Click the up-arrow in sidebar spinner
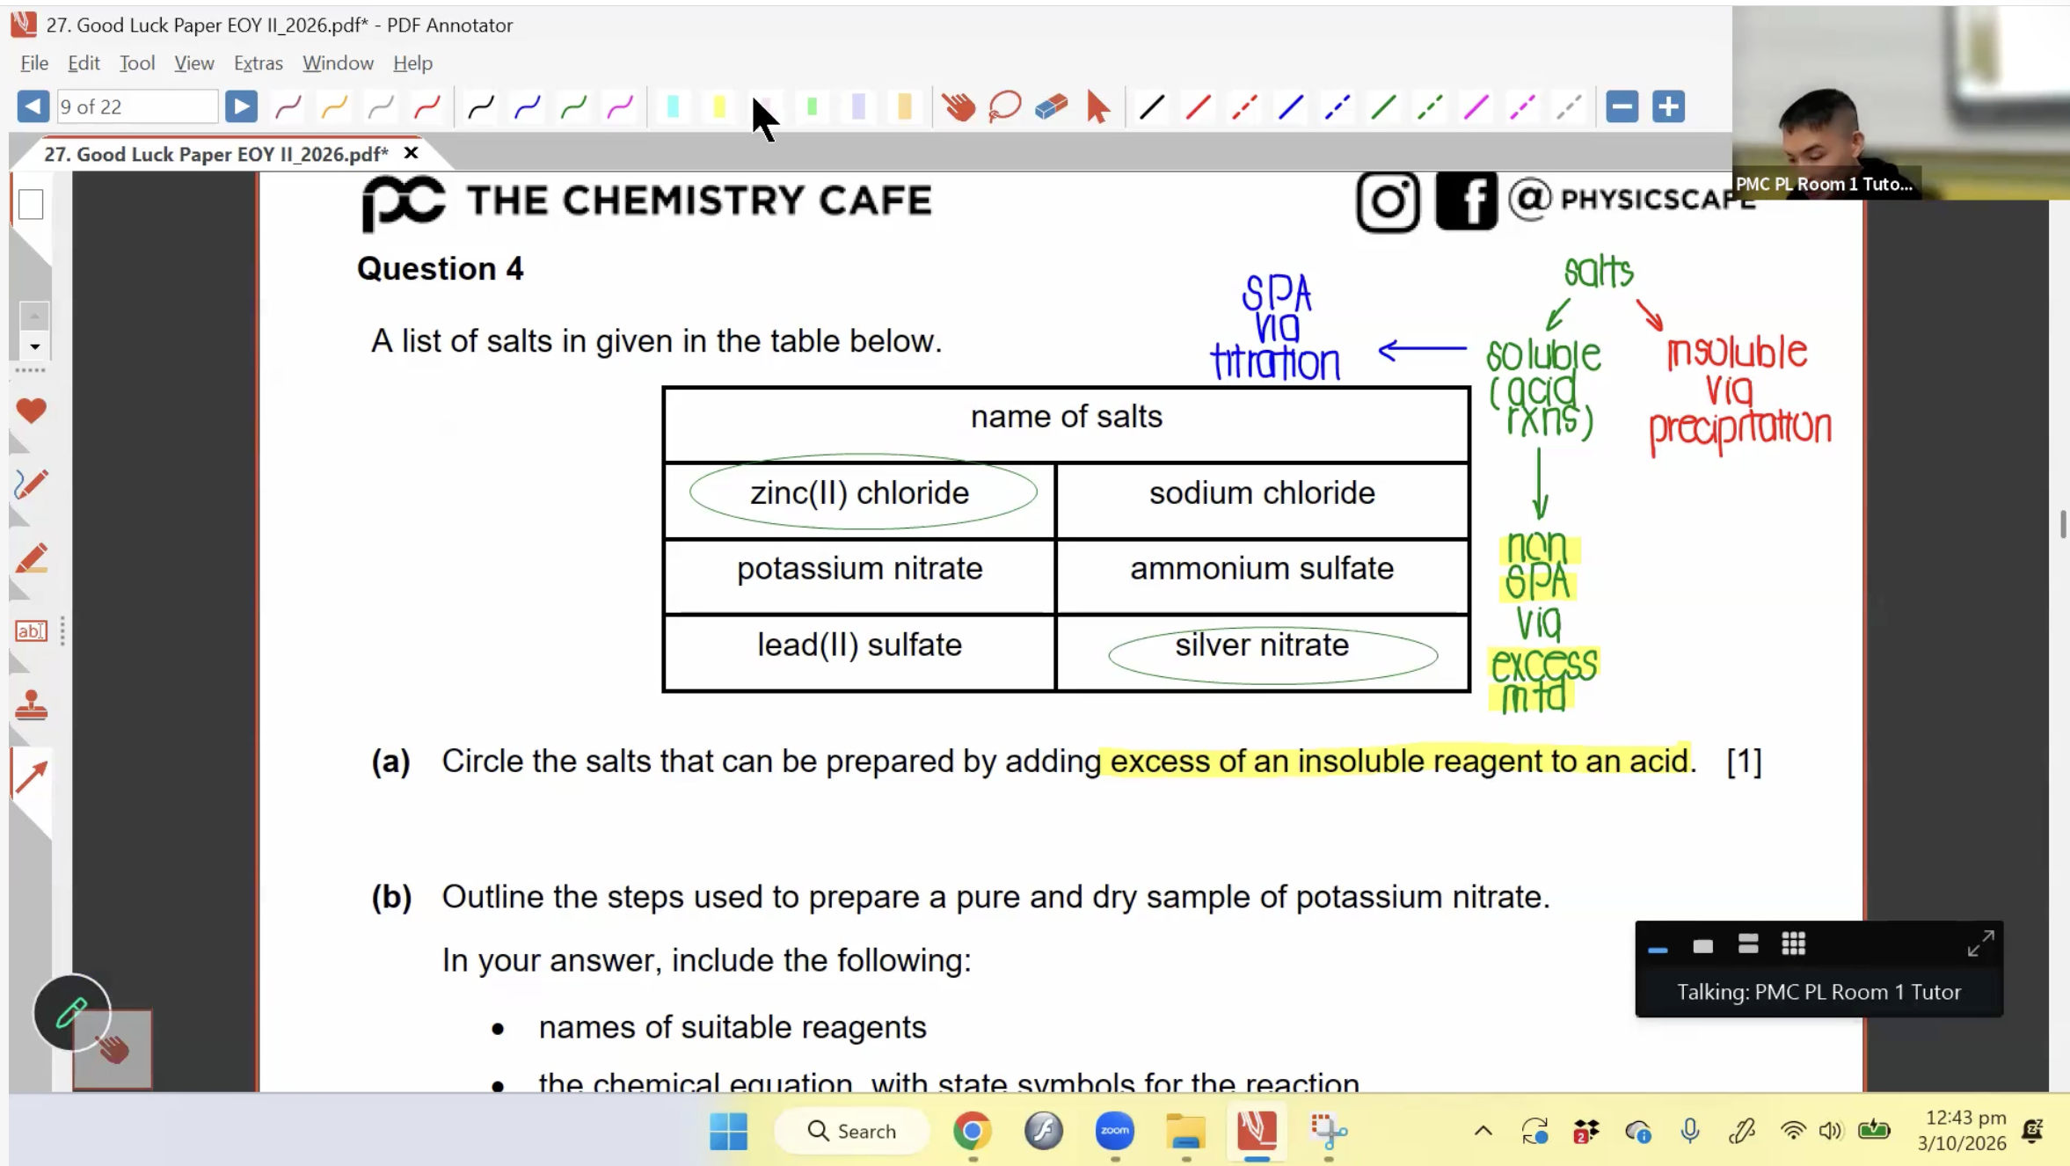Screen dimensions: 2070x1166 [34, 316]
